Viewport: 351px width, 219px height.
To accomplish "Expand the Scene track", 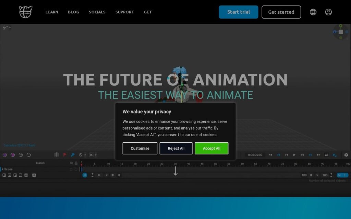I will [2, 169].
